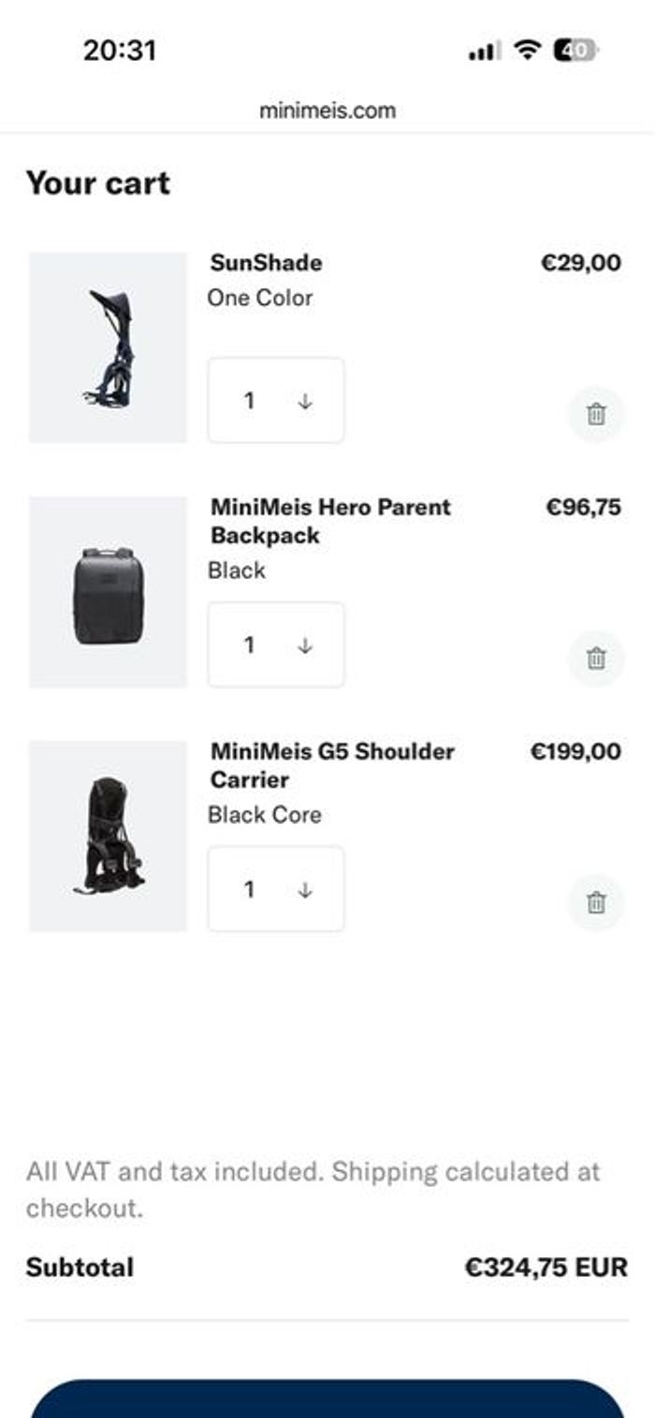Viewport: 655px width, 1418px height.
Task: Open G5 Shoulder Carrier quantity dropdown
Action: [275, 889]
